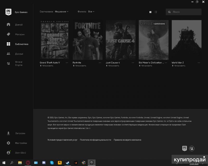Open the Just Cause 4 cover
208x166 pixels.
click(121, 40)
